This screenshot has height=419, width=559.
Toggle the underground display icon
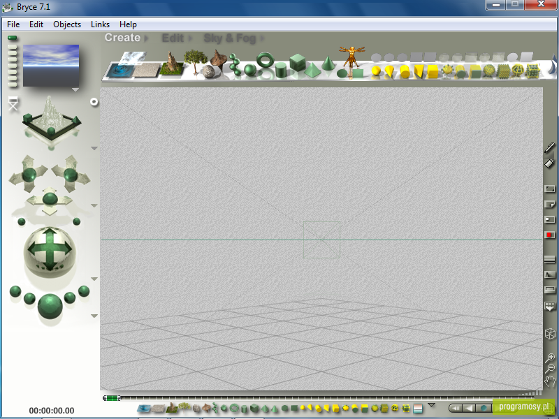tap(550, 290)
